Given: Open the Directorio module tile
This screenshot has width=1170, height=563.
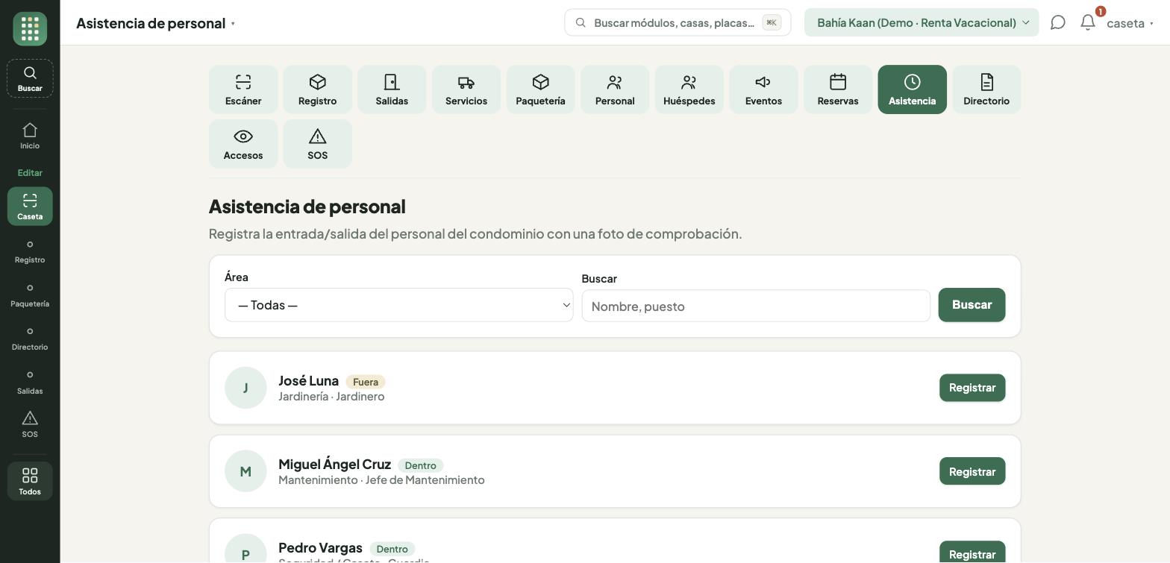Looking at the screenshot, I should [x=986, y=89].
